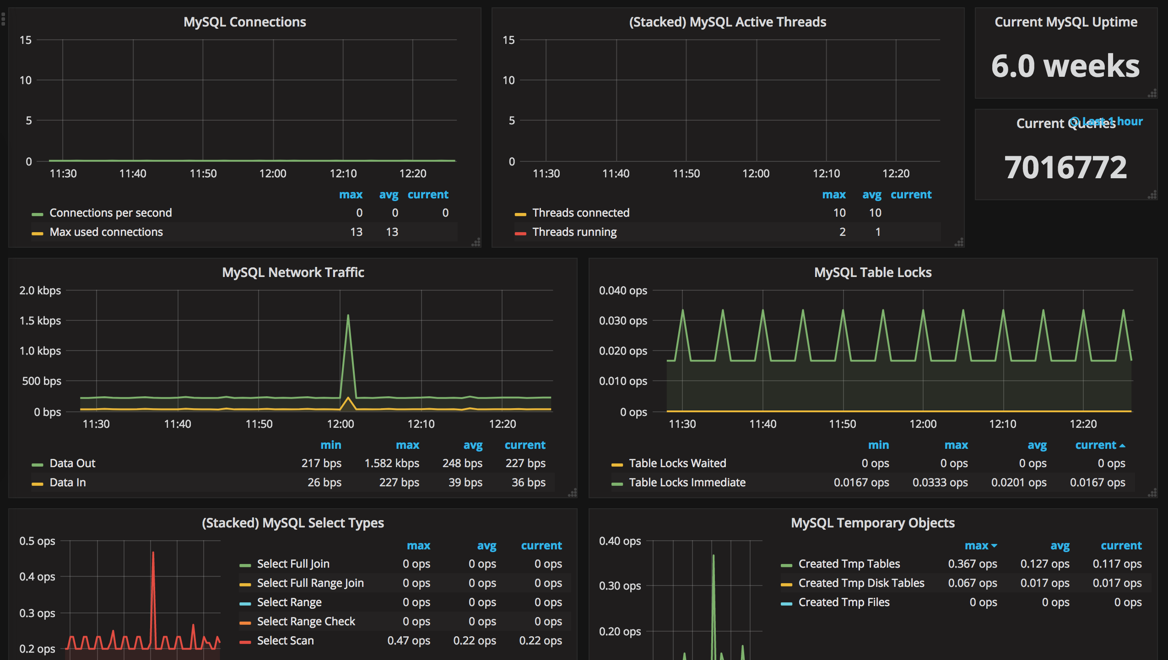Click the Data Out spike at 12:00

[348, 316]
